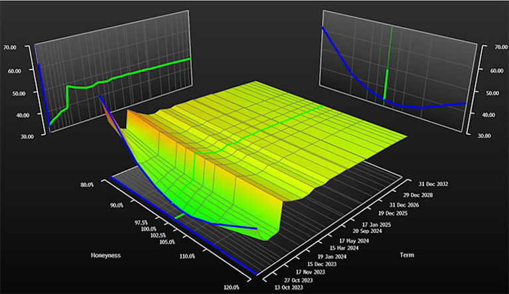
Task: Select the 80.0% moneyness label
Action: (x=86, y=185)
